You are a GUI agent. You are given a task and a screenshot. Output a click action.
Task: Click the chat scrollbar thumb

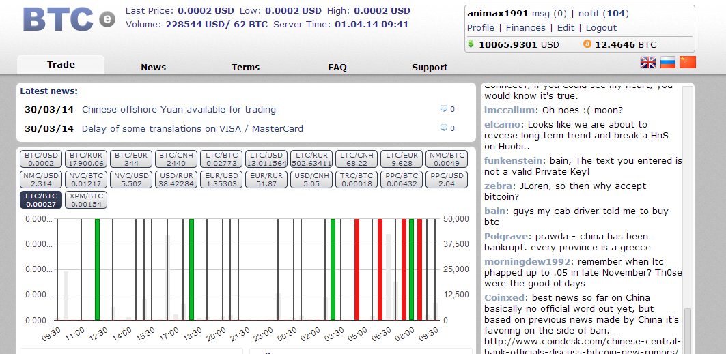coord(688,331)
